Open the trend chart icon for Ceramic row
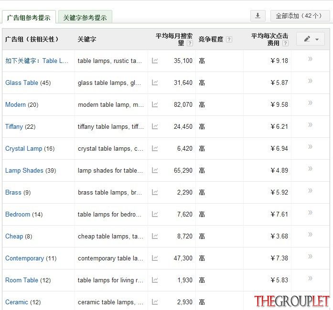Image resolution: width=333 pixels, height=310 pixels. (x=155, y=302)
